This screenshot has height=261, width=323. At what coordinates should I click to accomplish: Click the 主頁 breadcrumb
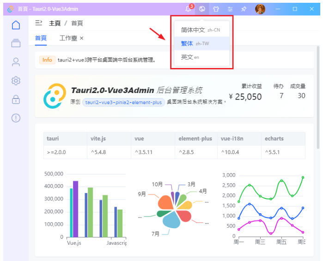coord(55,23)
